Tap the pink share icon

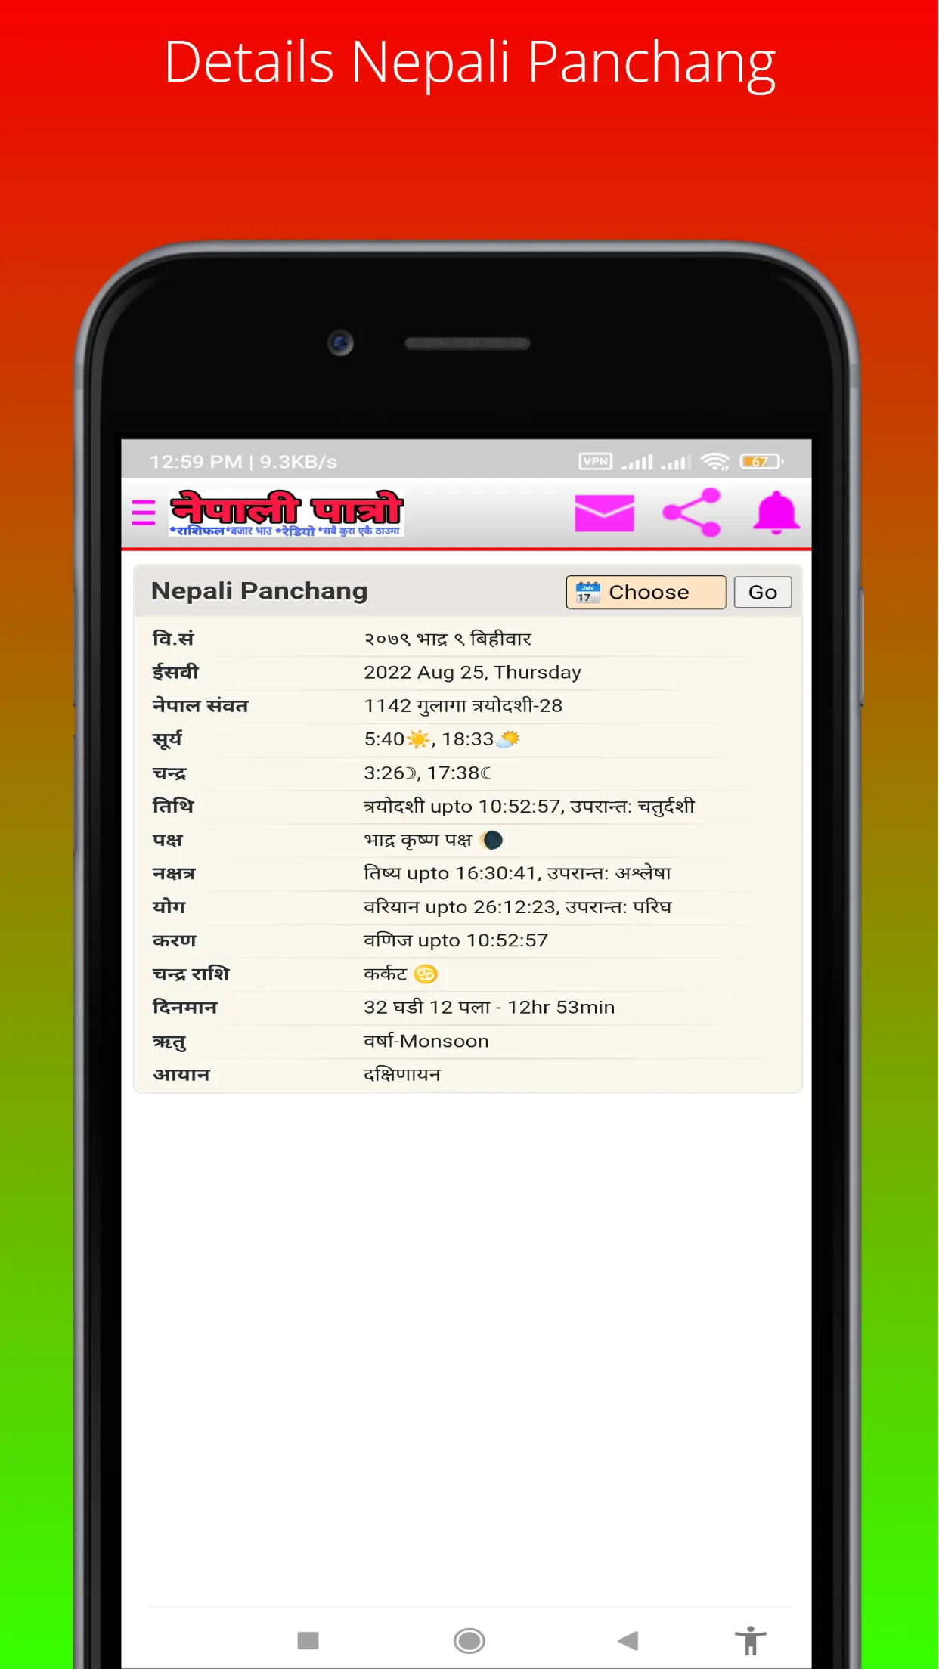point(692,512)
